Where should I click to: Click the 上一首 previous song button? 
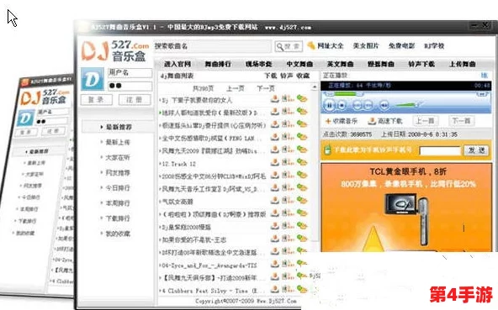[x=426, y=121]
